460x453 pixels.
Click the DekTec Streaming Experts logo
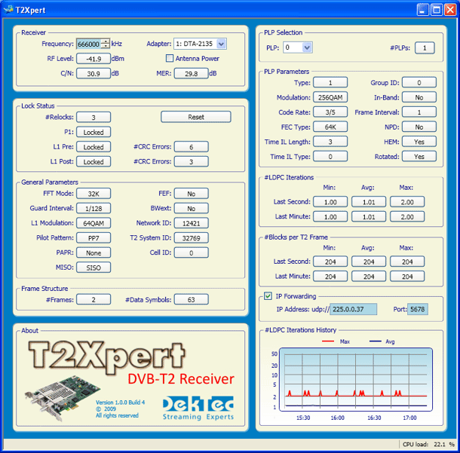pyautogui.click(x=198, y=408)
